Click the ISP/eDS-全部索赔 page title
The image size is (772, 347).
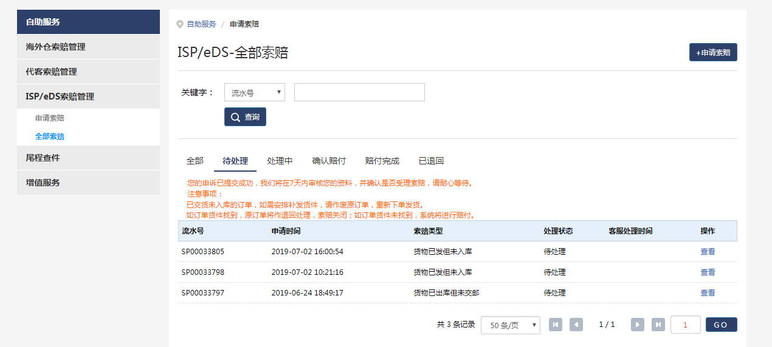(233, 53)
